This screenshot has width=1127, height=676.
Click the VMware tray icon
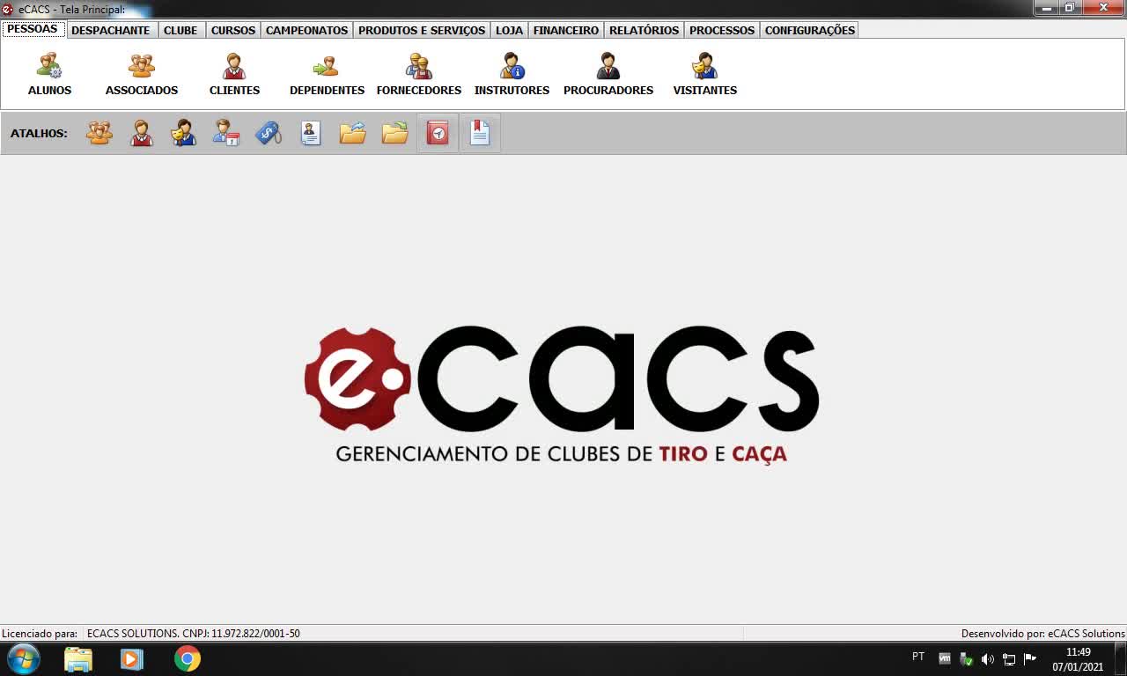pyautogui.click(x=945, y=658)
